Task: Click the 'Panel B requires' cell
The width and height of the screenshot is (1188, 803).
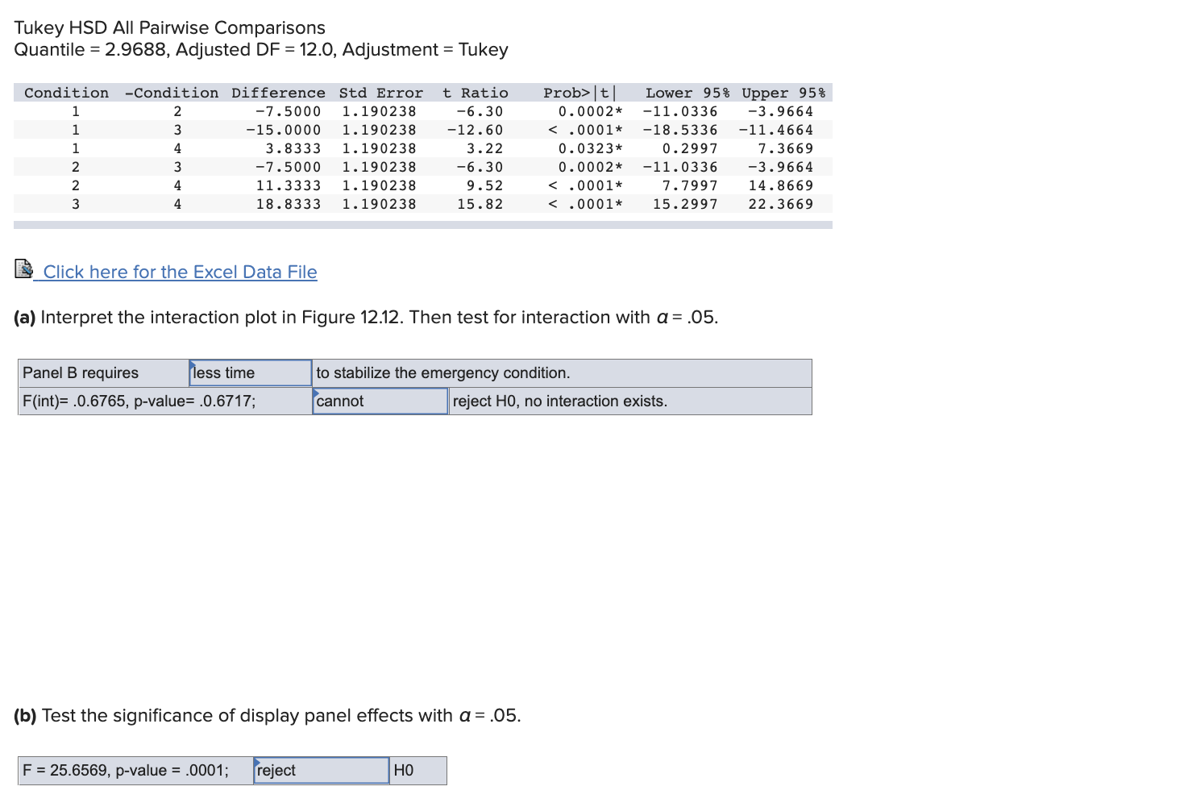Action: [x=104, y=373]
